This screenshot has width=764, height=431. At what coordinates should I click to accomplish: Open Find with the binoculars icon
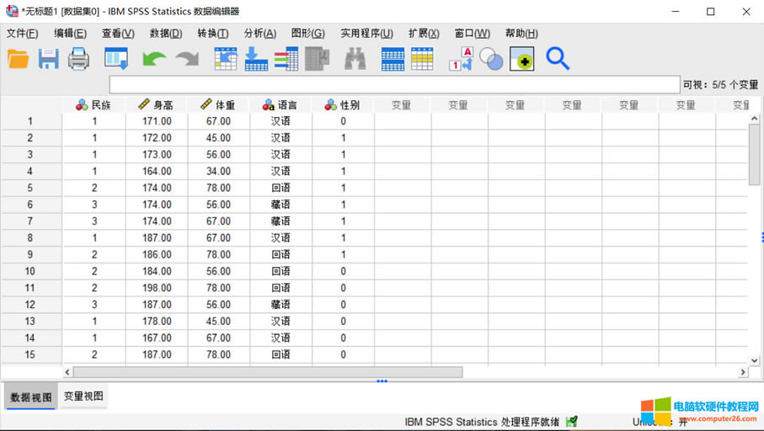click(355, 59)
